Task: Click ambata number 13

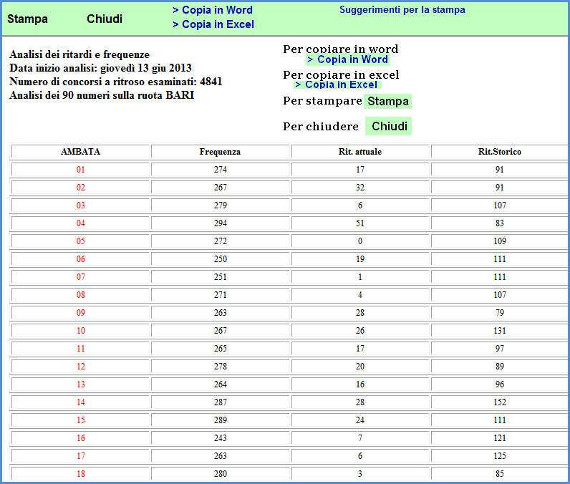Action: click(x=81, y=384)
